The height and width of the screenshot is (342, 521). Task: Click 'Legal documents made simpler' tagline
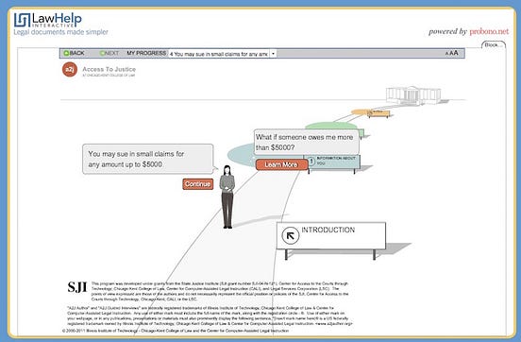(x=60, y=32)
